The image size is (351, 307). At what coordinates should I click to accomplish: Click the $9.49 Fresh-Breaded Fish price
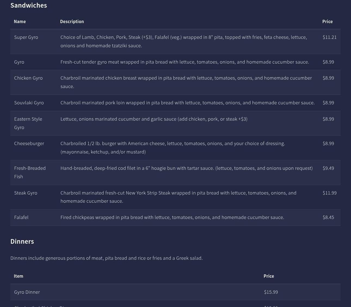(x=328, y=168)
